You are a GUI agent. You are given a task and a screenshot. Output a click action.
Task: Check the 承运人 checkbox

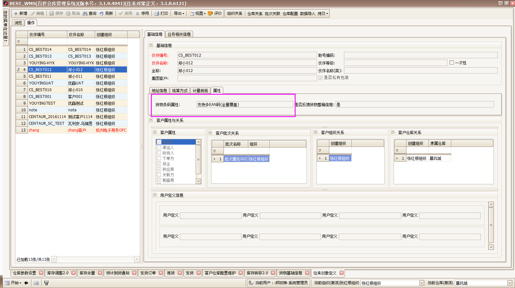[x=159, y=148]
